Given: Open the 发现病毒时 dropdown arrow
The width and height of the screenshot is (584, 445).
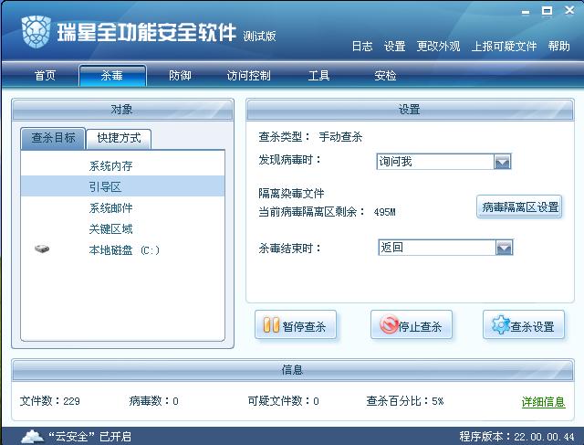Looking at the screenshot, I should pyautogui.click(x=502, y=162).
